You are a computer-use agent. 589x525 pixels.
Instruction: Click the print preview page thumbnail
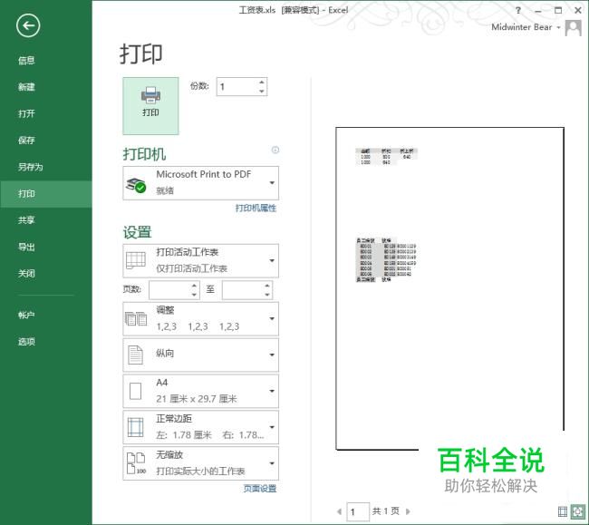tap(449, 288)
